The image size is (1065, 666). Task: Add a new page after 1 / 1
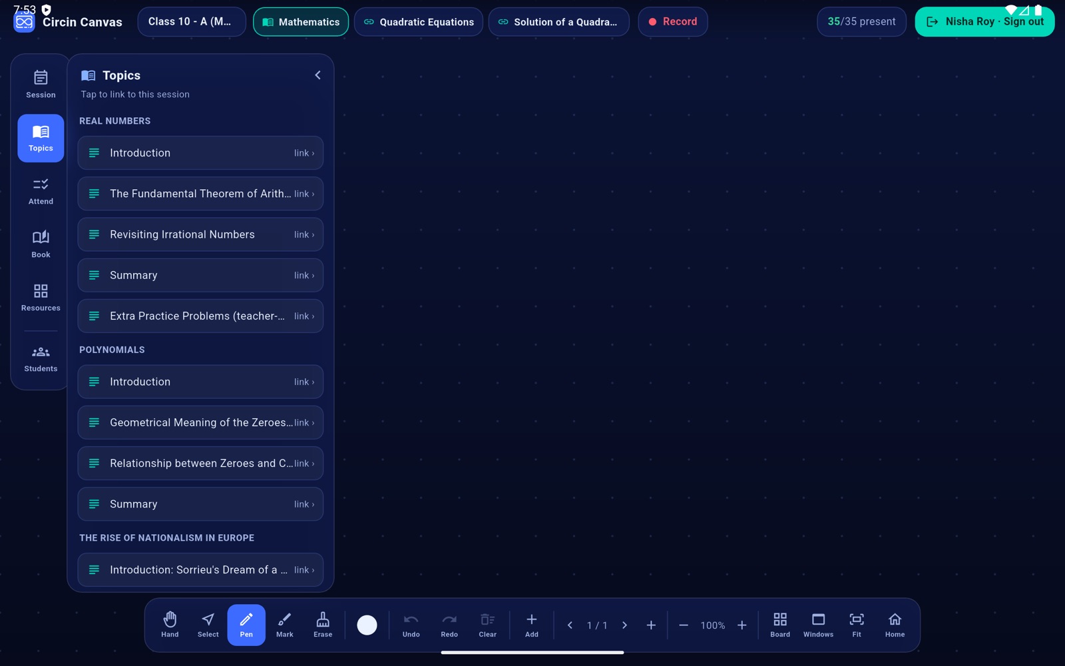coord(651,625)
